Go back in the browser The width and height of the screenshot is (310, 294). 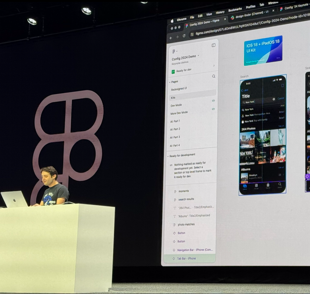pyautogui.click(x=171, y=38)
